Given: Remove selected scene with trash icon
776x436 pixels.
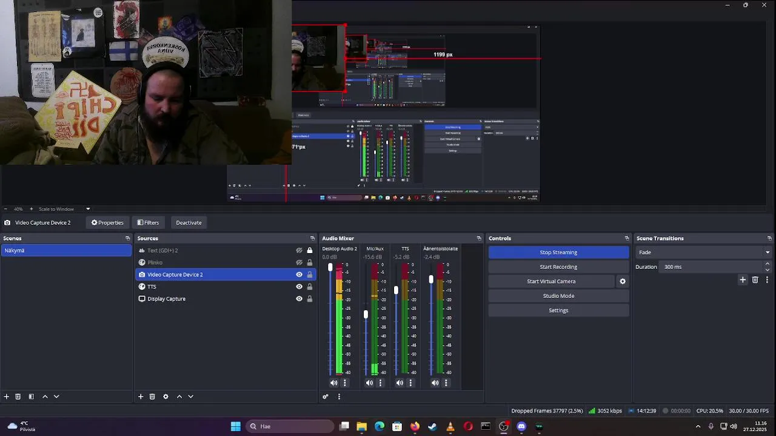Looking at the screenshot, I should click(18, 397).
